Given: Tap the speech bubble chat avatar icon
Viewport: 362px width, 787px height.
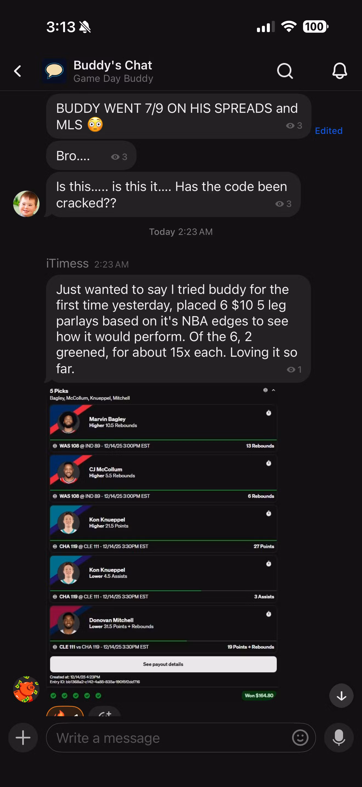Looking at the screenshot, I should (x=54, y=71).
